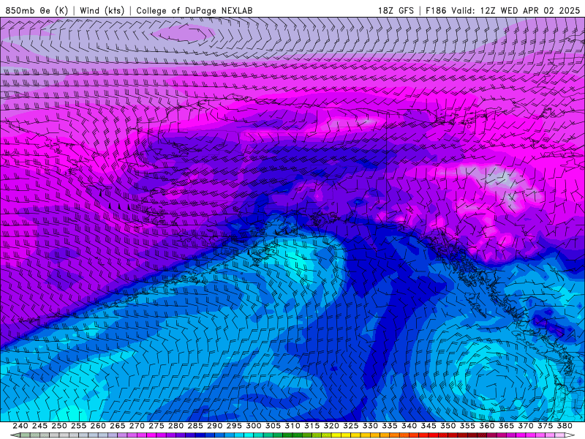Click the 270 scale label
Viewport: 585px width, 439px height.
(x=137, y=426)
